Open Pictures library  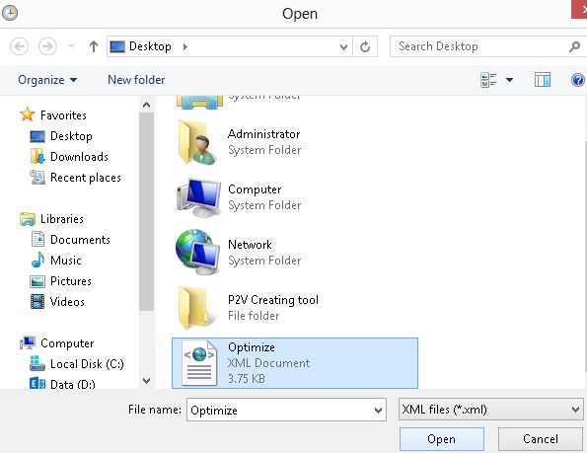(71, 281)
